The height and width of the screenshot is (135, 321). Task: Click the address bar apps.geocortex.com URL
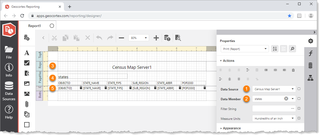coord(69,16)
